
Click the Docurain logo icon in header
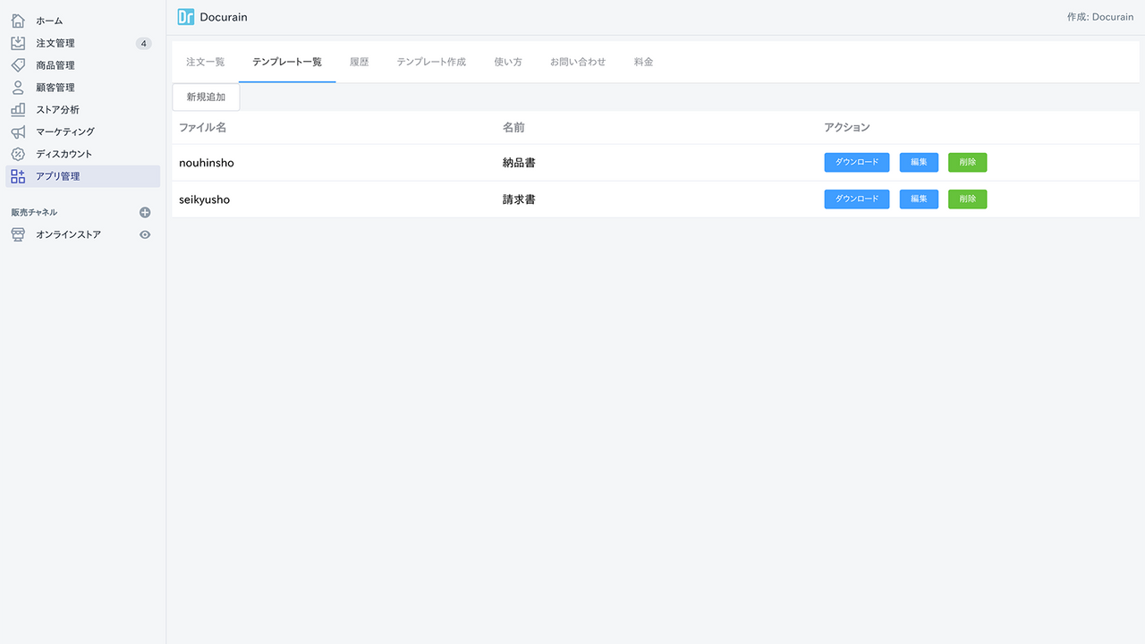185,17
